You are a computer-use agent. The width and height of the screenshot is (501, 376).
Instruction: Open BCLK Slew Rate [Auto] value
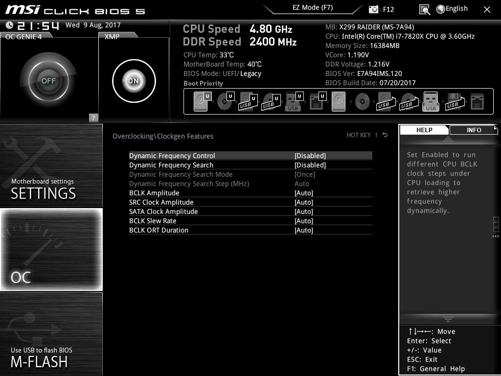(x=303, y=221)
